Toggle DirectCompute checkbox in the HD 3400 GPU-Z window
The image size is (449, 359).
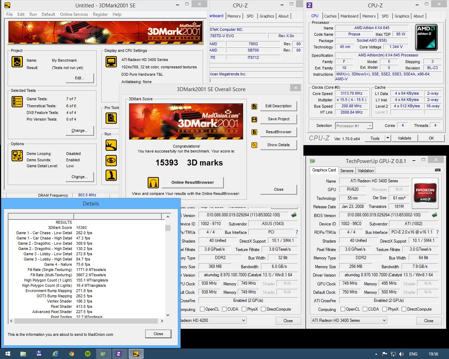pos(404,309)
